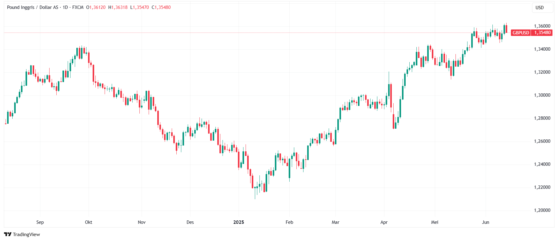Image resolution: width=558 pixels, height=241 pixels.
Task: Select the red 1,35480 current price badge
Action: (542, 33)
